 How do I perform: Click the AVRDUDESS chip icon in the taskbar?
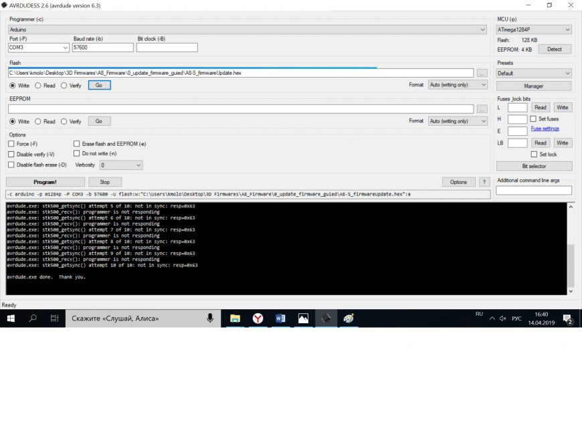point(326,319)
